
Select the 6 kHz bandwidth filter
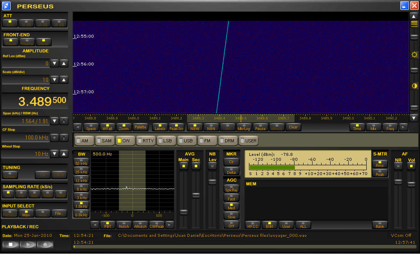coord(81,188)
